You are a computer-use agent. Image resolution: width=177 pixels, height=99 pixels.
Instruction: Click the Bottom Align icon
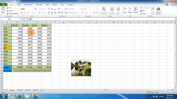(55, 9)
